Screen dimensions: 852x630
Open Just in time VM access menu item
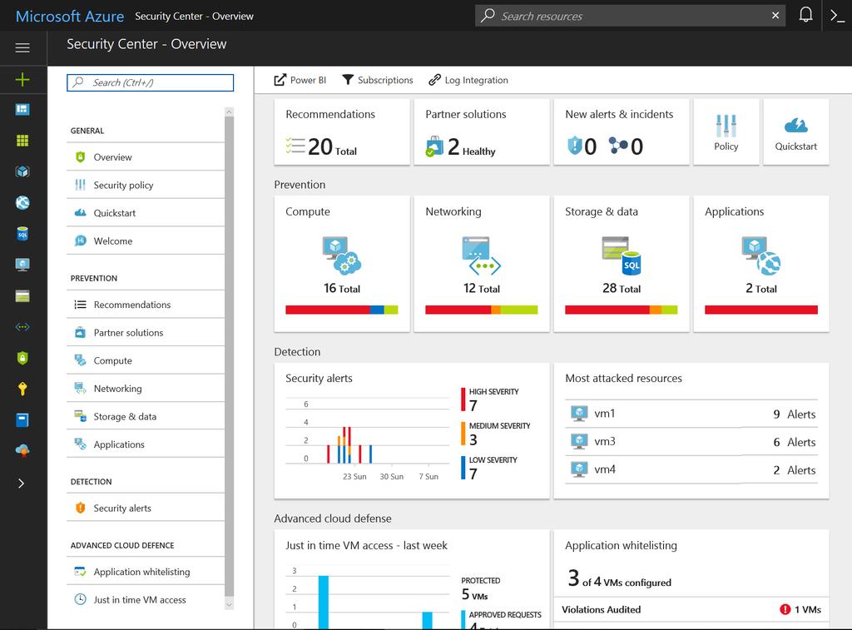[146, 599]
